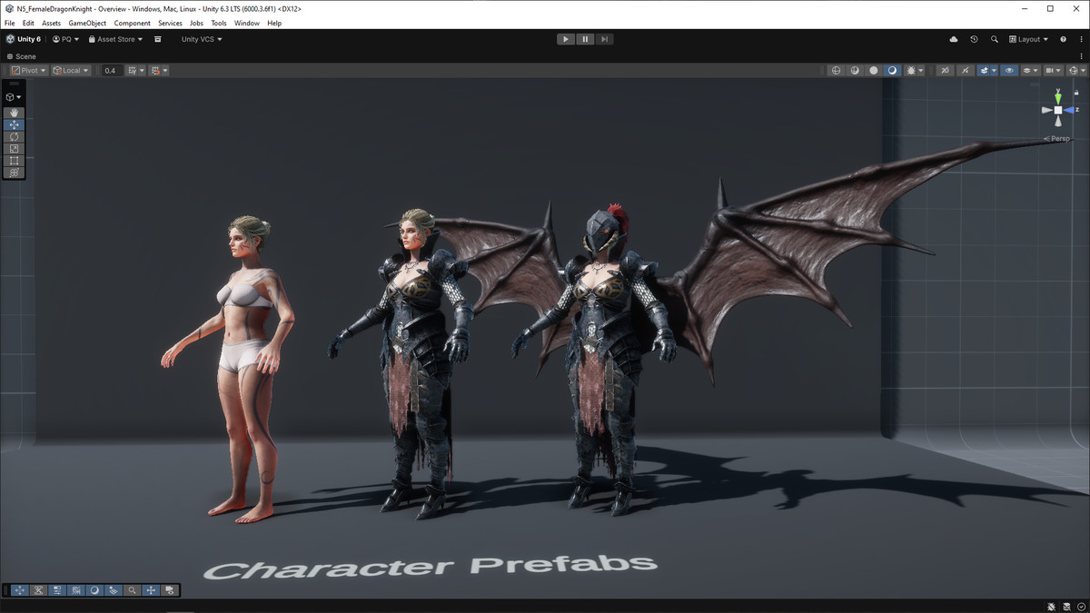The image size is (1090, 613).
Task: Select the Rotate tool
Action: [x=15, y=136]
